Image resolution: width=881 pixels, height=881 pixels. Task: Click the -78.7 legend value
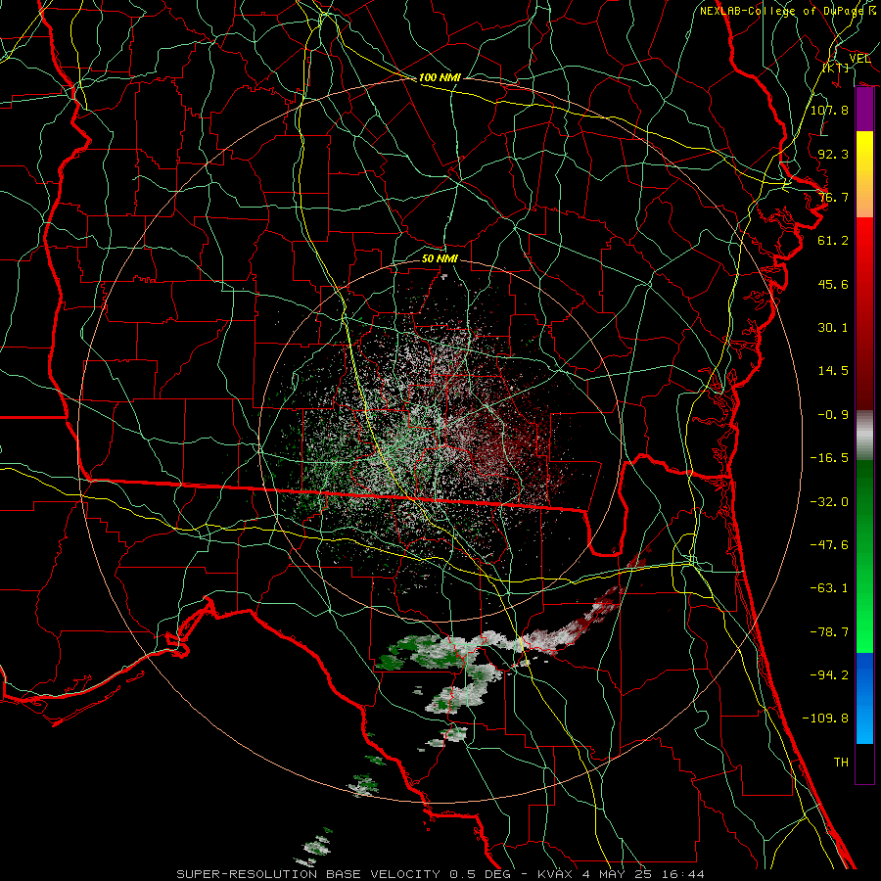click(829, 632)
